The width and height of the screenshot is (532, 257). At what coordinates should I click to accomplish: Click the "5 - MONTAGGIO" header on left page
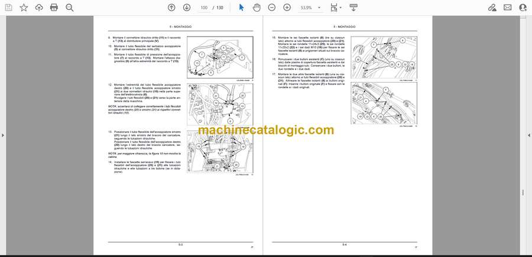180,27
